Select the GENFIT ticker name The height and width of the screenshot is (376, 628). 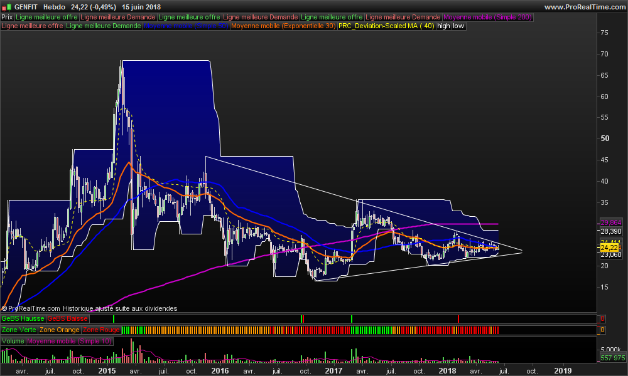[x=26, y=7]
